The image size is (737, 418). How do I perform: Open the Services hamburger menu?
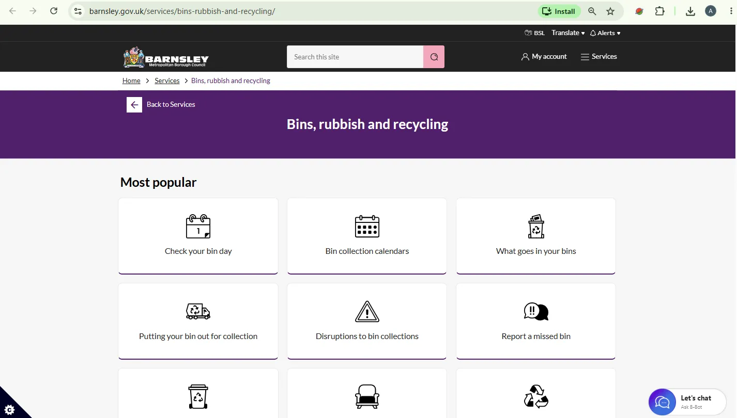click(x=599, y=57)
